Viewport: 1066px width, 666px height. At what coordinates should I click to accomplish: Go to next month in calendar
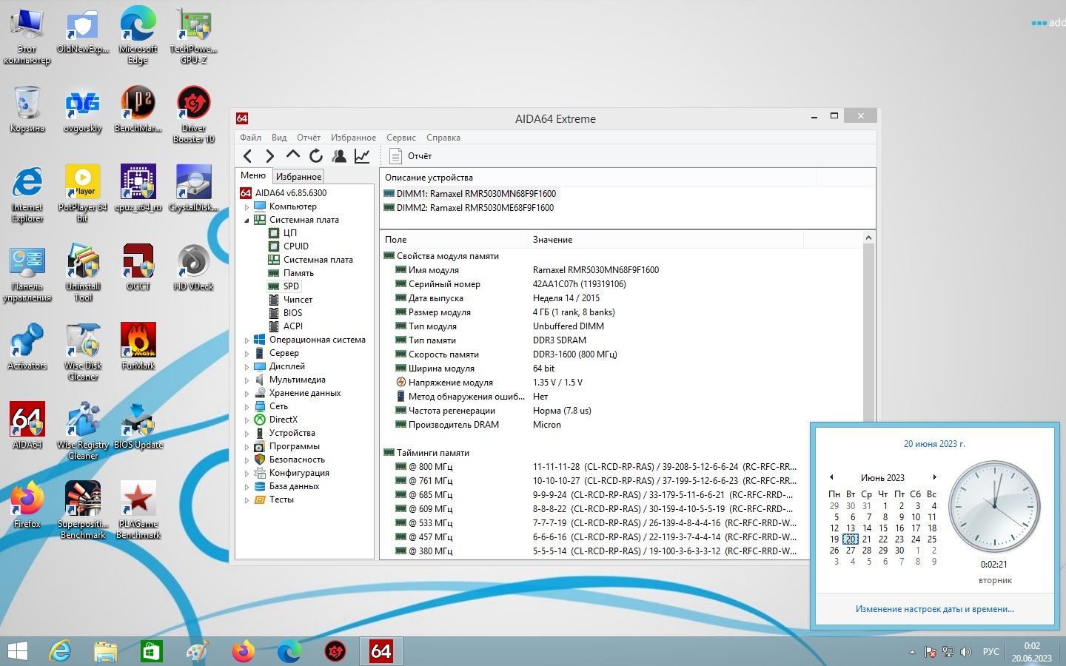(x=935, y=477)
